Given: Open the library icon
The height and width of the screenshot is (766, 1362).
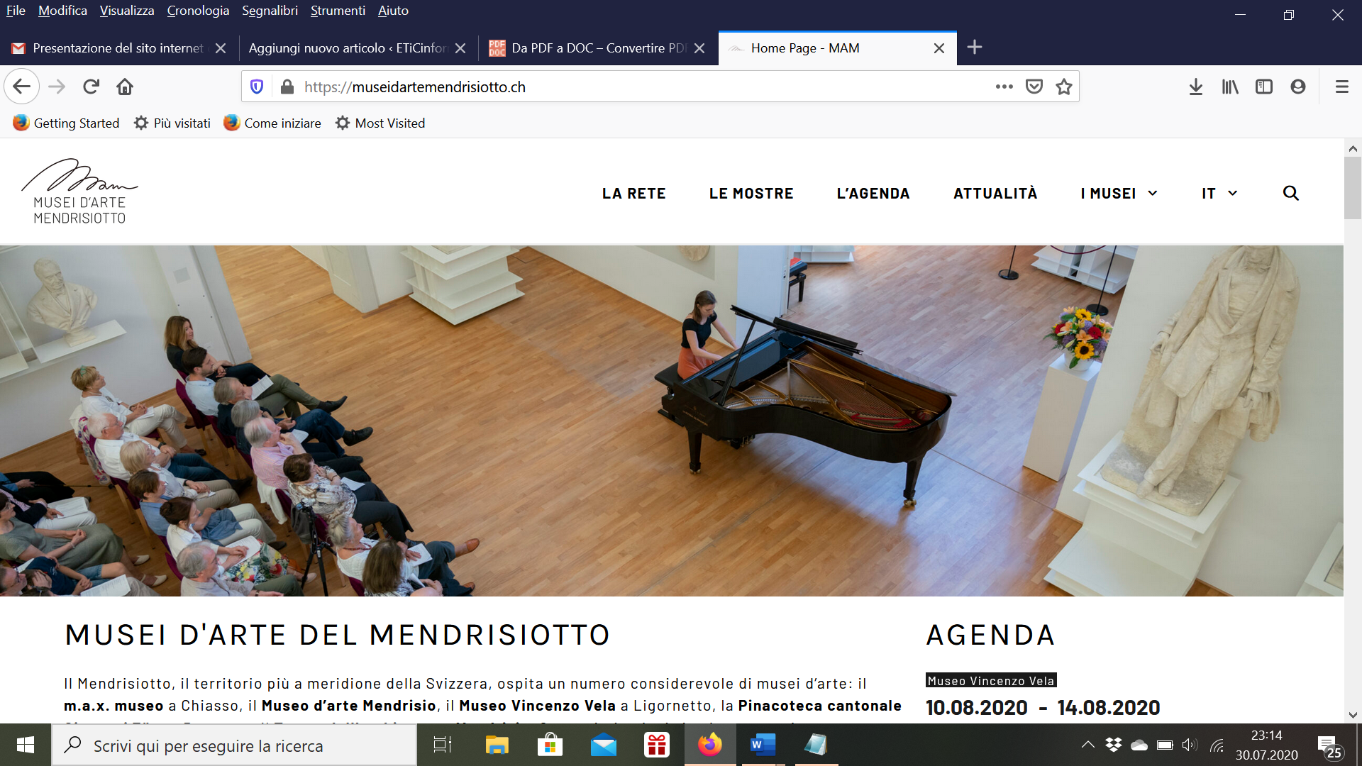Looking at the screenshot, I should (1230, 87).
